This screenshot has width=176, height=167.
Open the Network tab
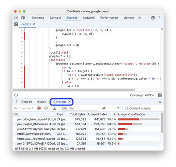[x=89, y=18]
